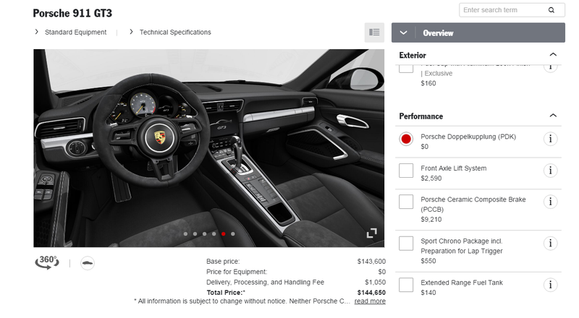The height and width of the screenshot is (318, 579).
Task: Click the Performance section title
Action: coord(421,116)
